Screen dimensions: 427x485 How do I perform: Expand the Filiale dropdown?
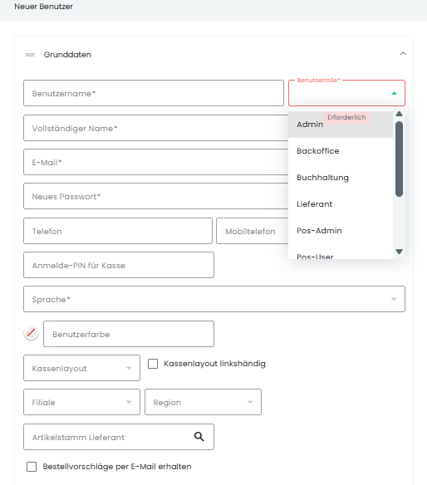coord(81,402)
